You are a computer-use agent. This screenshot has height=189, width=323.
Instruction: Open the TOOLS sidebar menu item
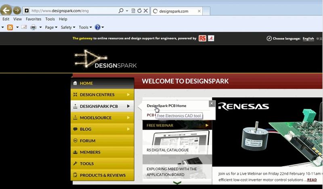(x=103, y=164)
